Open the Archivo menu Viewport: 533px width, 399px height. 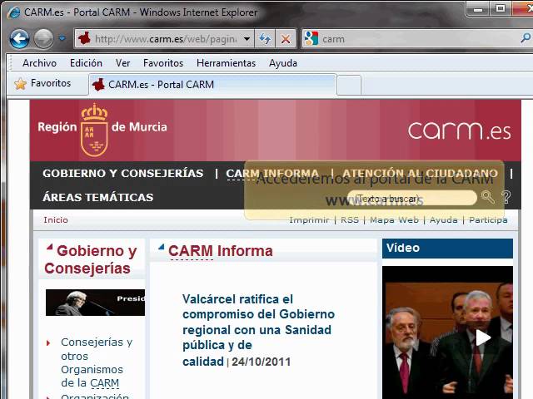[x=39, y=63]
